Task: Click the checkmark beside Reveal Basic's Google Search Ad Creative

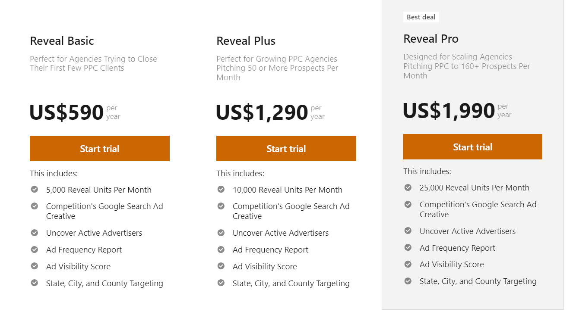Action: pos(35,206)
